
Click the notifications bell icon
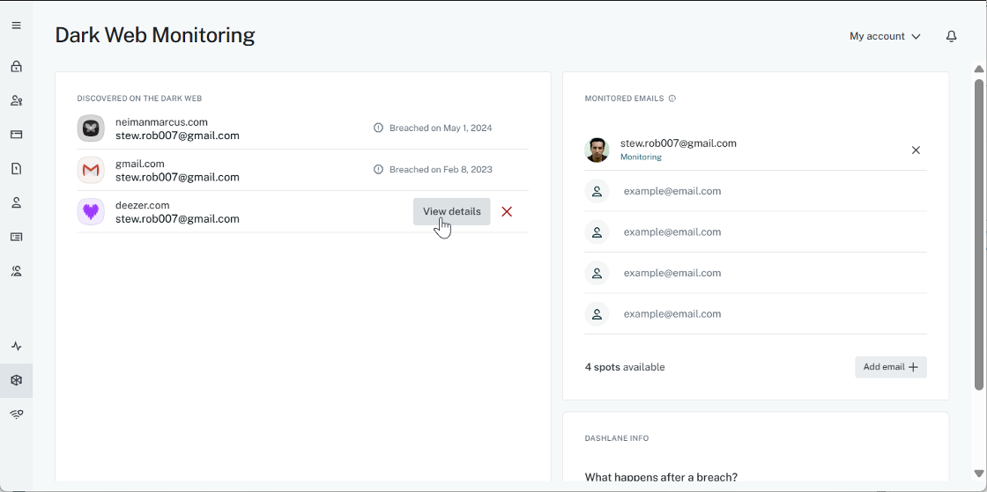(x=951, y=36)
